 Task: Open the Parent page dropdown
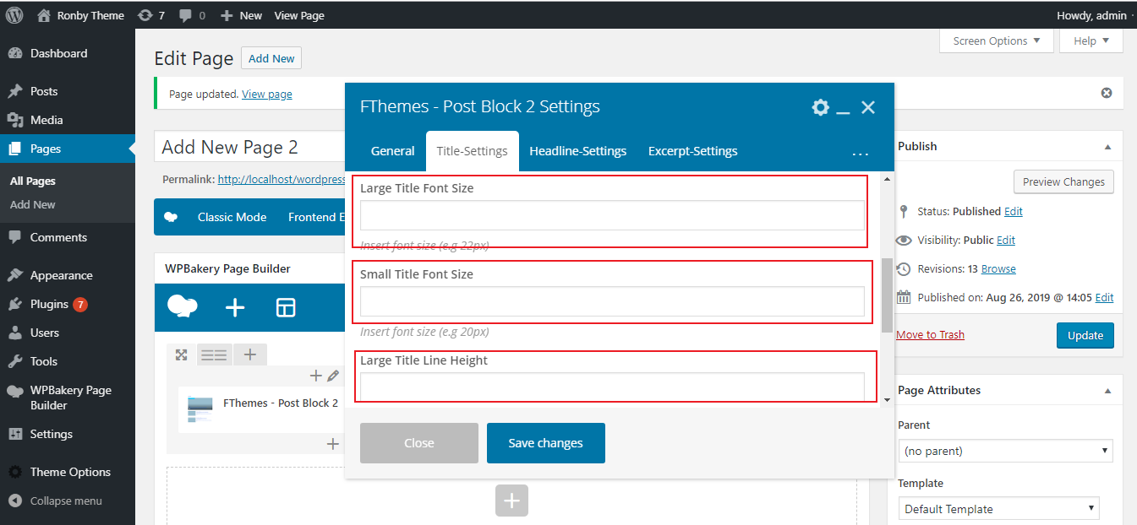pos(1005,452)
